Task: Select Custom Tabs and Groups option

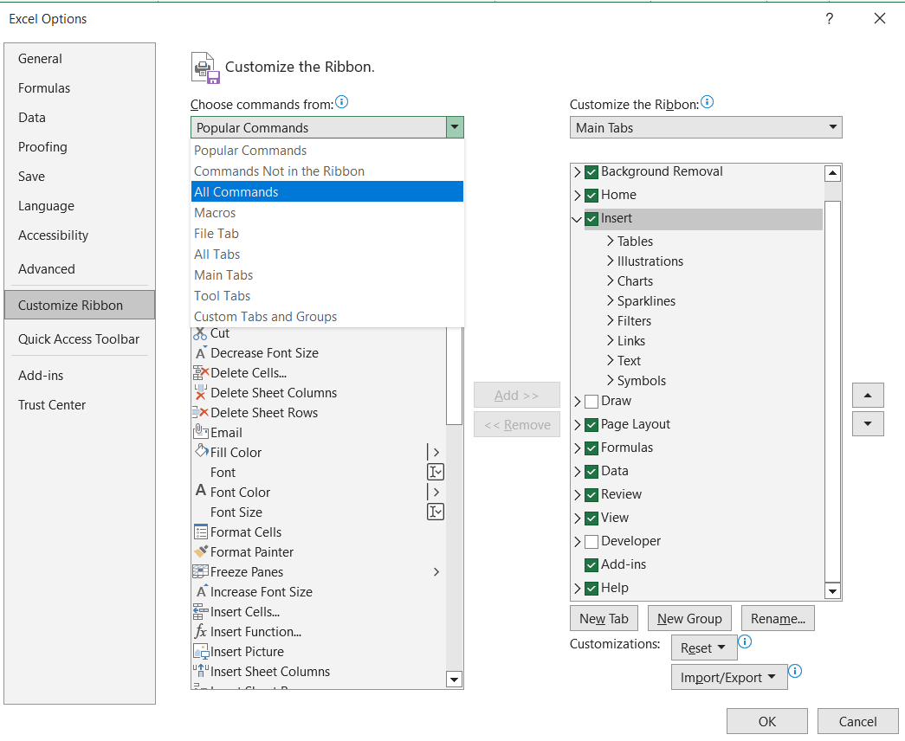Action: pyautogui.click(x=327, y=316)
